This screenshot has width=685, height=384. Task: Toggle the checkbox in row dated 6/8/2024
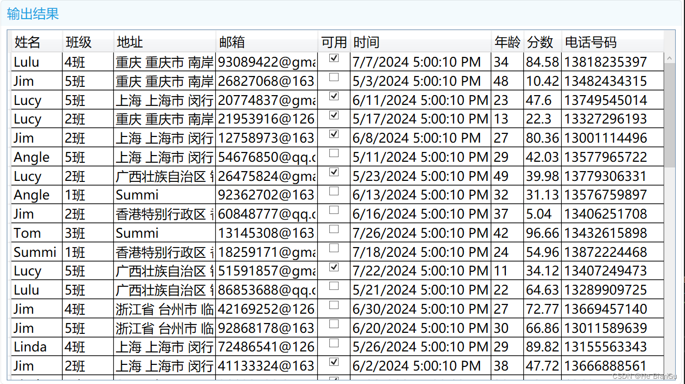[x=334, y=134]
